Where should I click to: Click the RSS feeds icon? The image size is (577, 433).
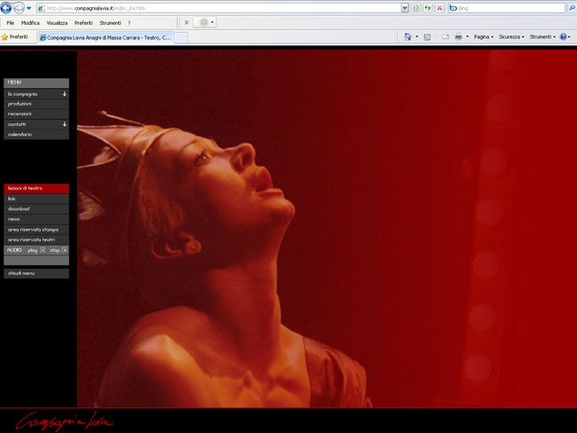[x=427, y=36]
